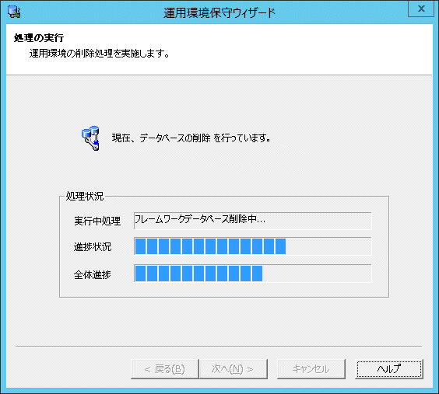The image size is (439, 394).
Task: Click the ヘルプ button
Action: 389,369
